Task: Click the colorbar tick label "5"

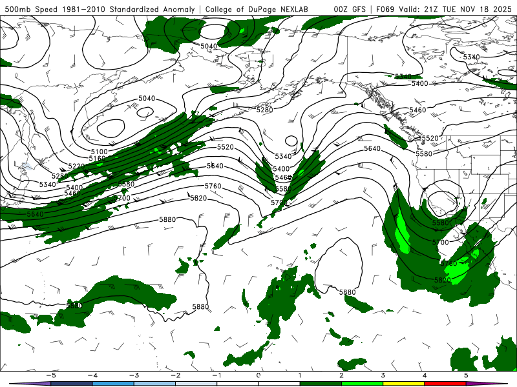Action: (x=466, y=375)
